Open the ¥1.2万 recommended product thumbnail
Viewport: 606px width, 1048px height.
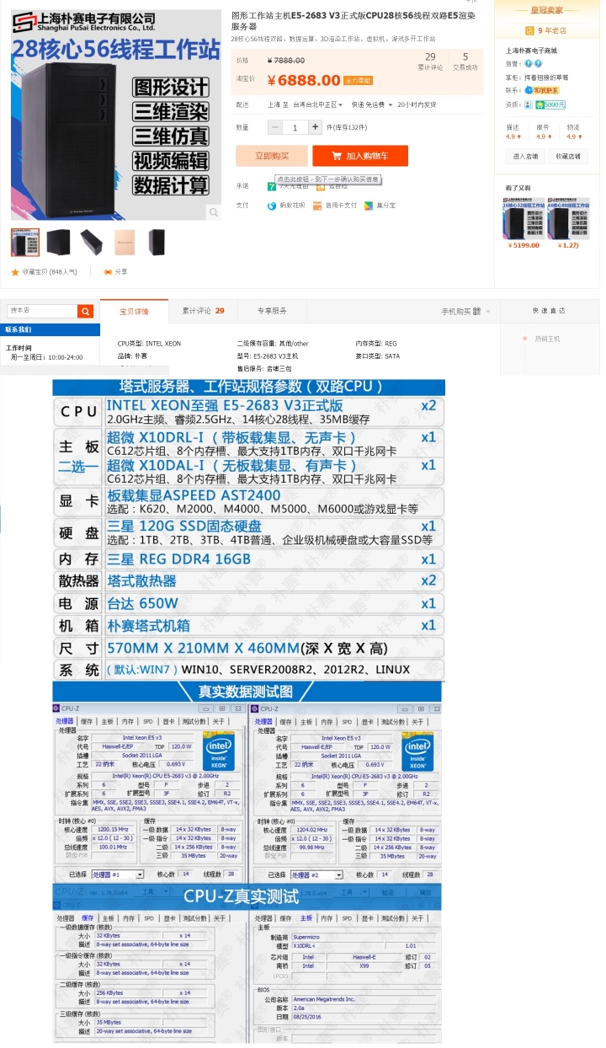point(569,218)
